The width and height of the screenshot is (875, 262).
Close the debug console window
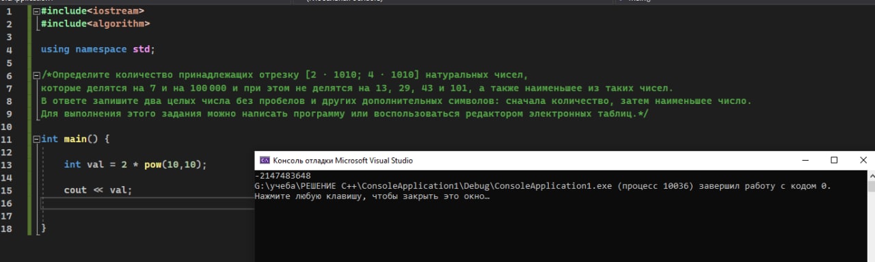tap(863, 160)
